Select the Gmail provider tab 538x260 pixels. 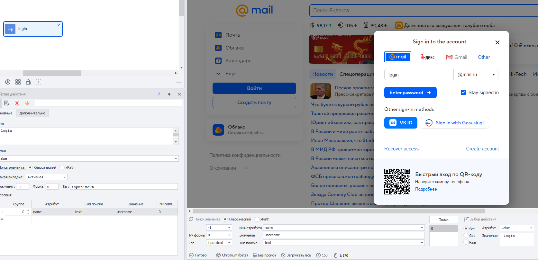[456, 57]
